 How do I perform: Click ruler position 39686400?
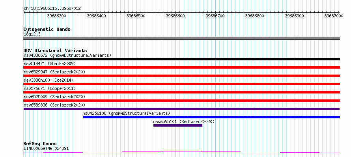(x=96, y=16)
